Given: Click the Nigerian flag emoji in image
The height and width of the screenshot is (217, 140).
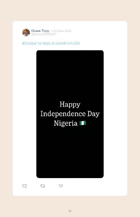Looking at the screenshot, I should 83,123.
